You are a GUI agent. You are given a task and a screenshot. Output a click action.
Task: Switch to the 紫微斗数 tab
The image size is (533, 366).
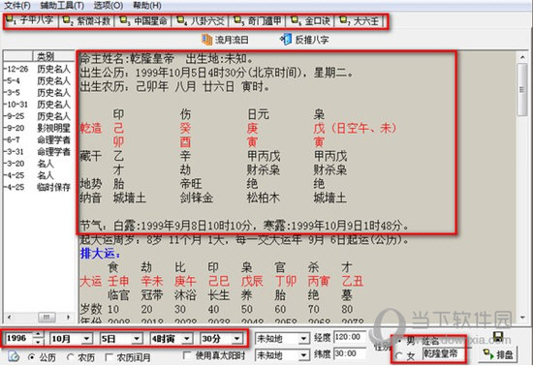pyautogui.click(x=87, y=21)
